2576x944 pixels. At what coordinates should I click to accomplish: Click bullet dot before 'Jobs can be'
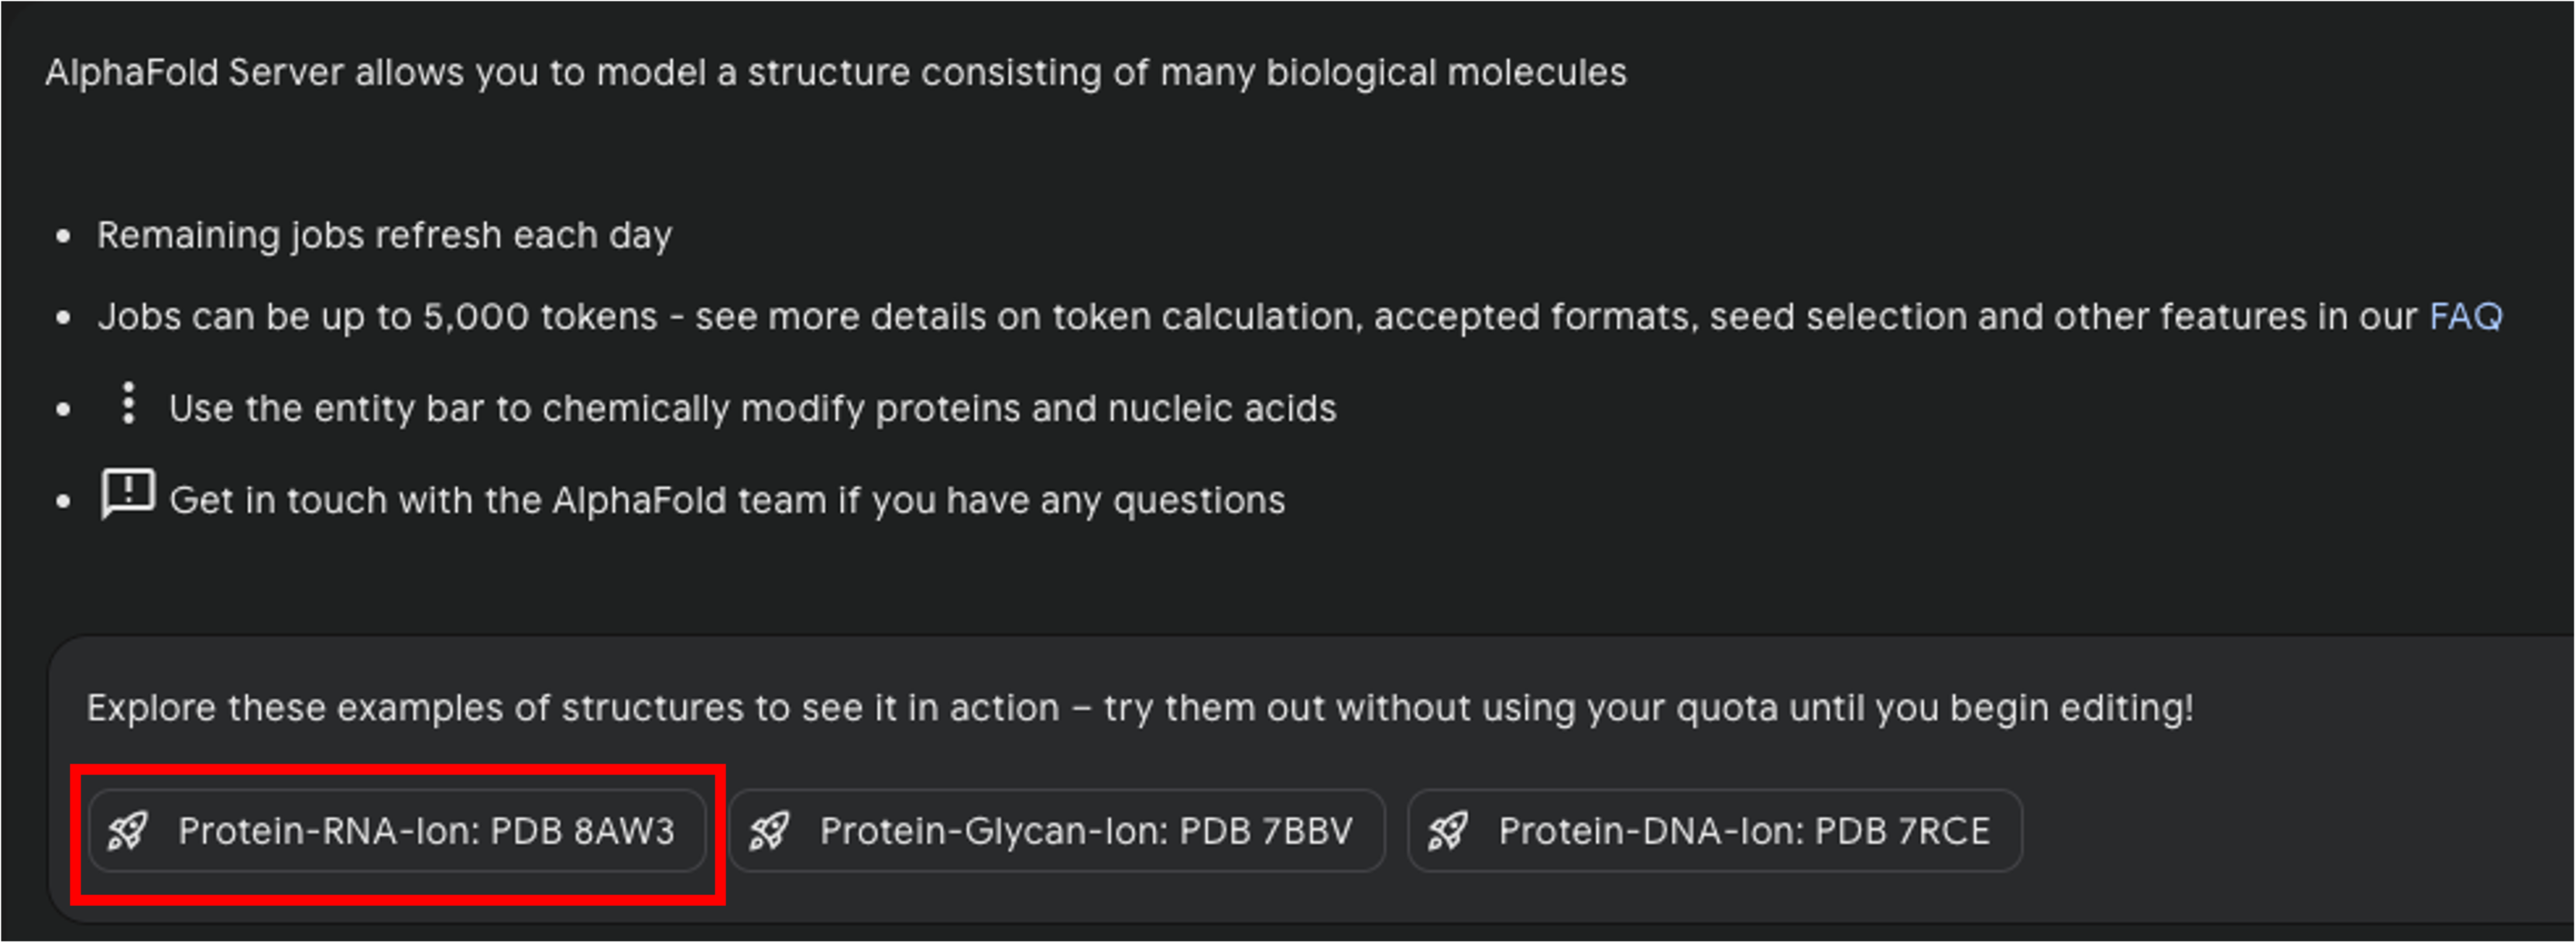coord(64,318)
